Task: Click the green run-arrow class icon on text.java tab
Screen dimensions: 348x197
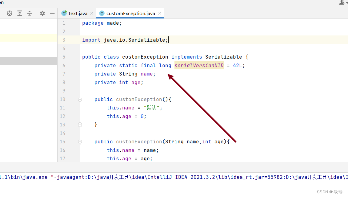Action: click(64, 13)
